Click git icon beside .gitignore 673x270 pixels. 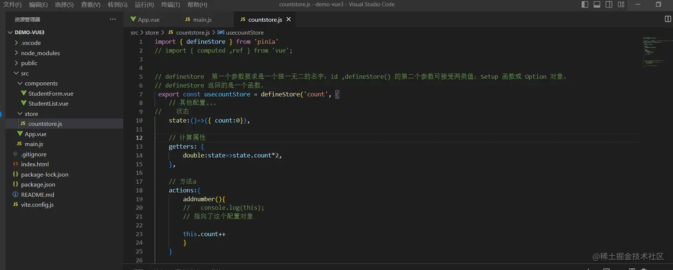pyautogui.click(x=16, y=154)
